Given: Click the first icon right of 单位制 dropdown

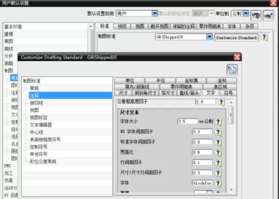Looking at the screenshot, I should pos(256,15).
